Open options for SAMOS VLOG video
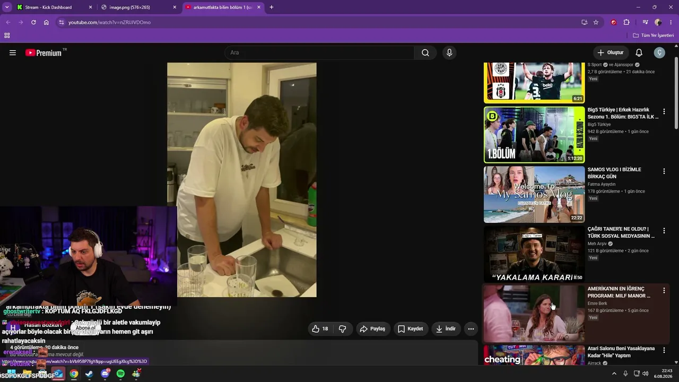The image size is (679, 382). 664,171
